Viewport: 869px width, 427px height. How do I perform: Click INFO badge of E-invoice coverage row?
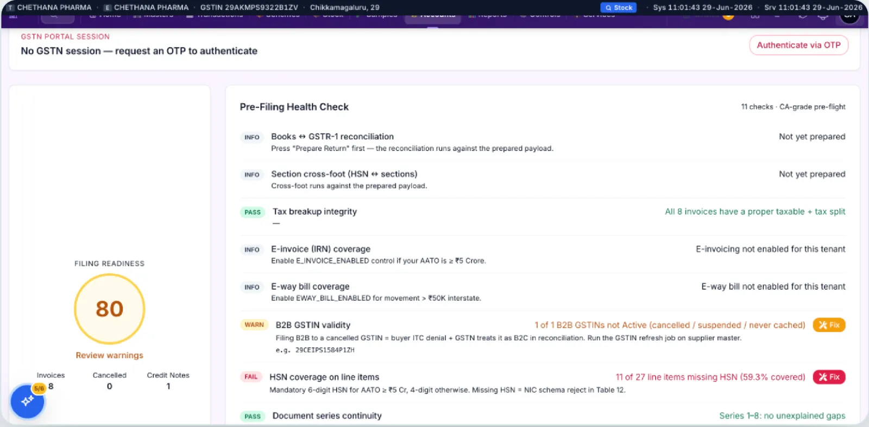[251, 250]
